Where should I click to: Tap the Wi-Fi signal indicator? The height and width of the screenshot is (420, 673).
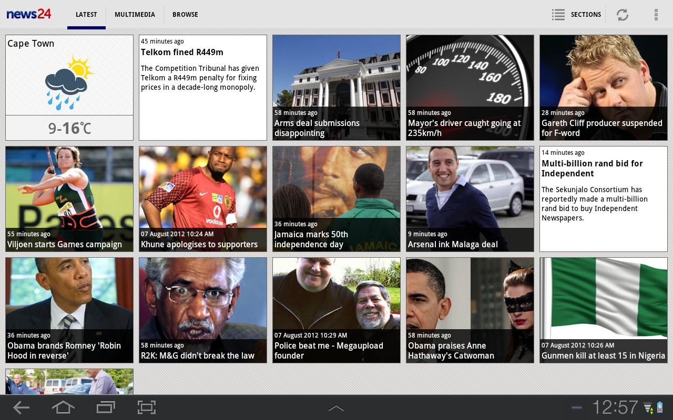tap(648, 407)
